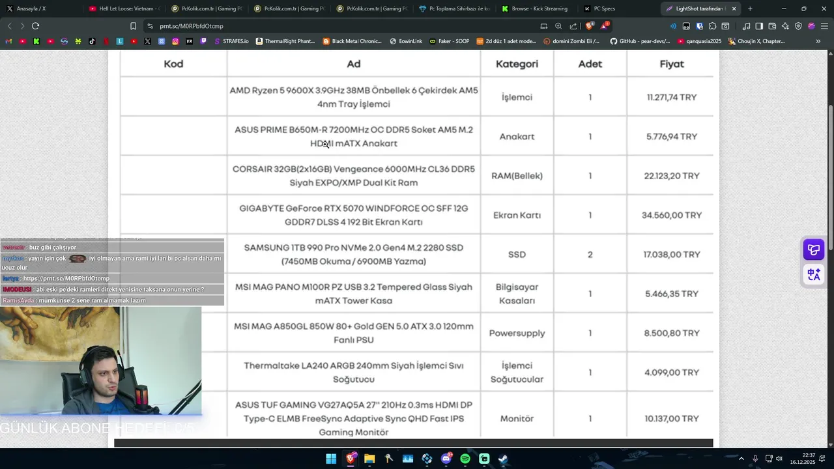Open STRAFES.io bookmark
The width and height of the screenshot is (834, 469).
[x=231, y=41]
